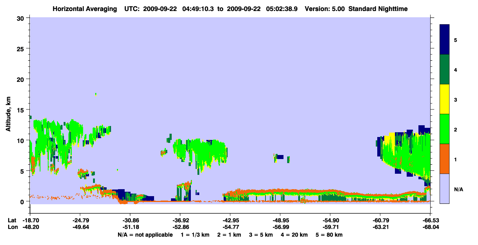This screenshot has height=245, width=478.
Task: Click the latitude value '-42.95'
Action: pos(230,220)
